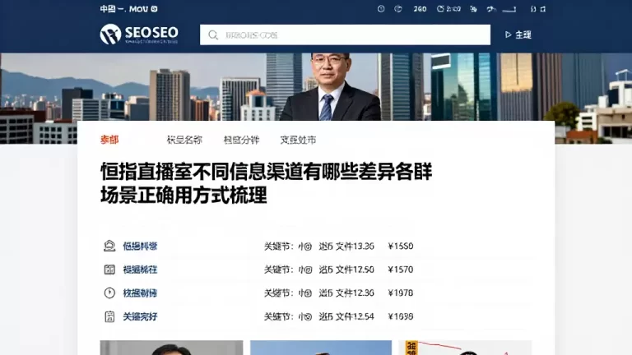The image size is (632, 355).
Task: Click the small round icon after MOU
Action: (x=154, y=9)
